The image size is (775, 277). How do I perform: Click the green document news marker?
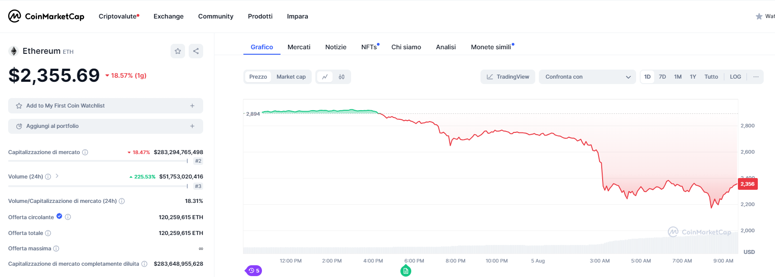coord(406,271)
